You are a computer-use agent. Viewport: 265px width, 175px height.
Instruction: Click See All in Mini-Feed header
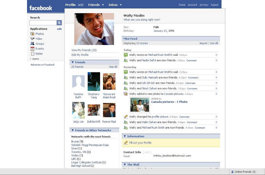[214, 43]
